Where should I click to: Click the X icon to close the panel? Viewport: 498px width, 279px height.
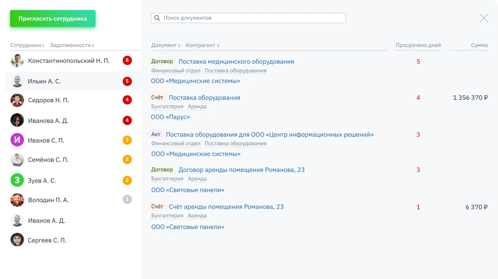click(483, 18)
